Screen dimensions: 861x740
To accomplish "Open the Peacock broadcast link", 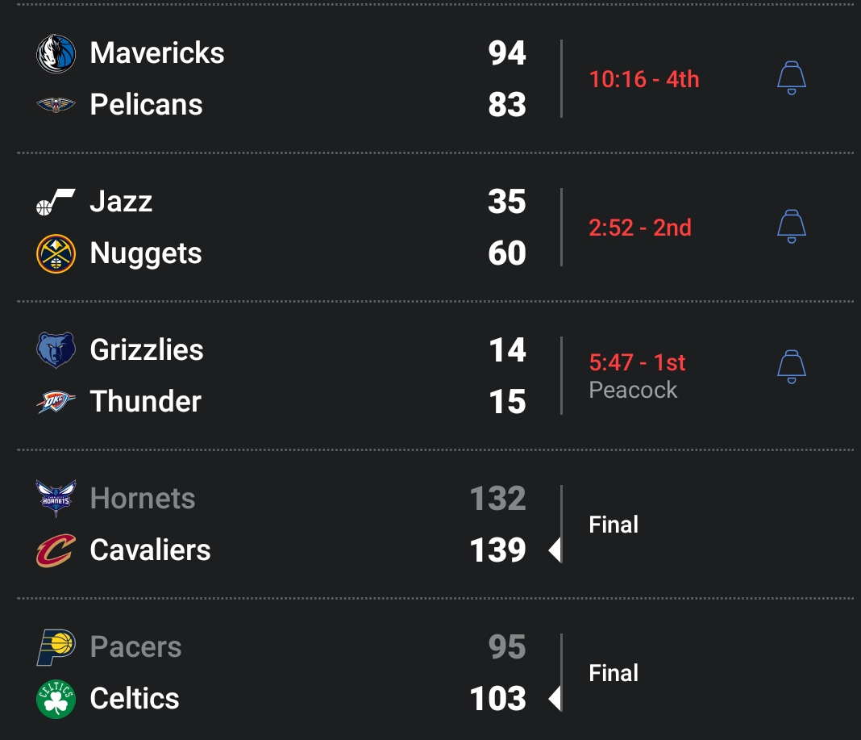I will tap(633, 391).
